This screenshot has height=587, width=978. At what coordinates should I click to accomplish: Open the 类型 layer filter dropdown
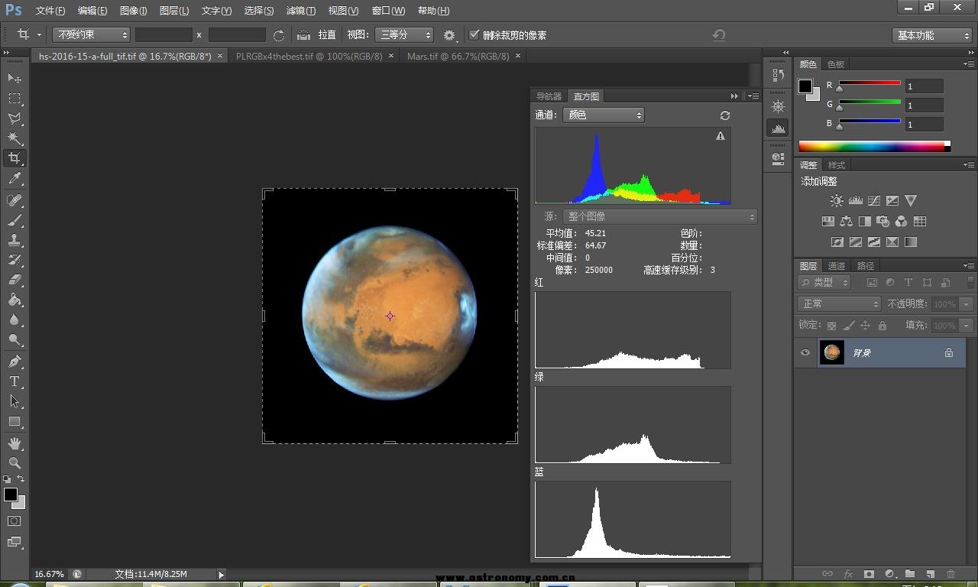(x=824, y=282)
